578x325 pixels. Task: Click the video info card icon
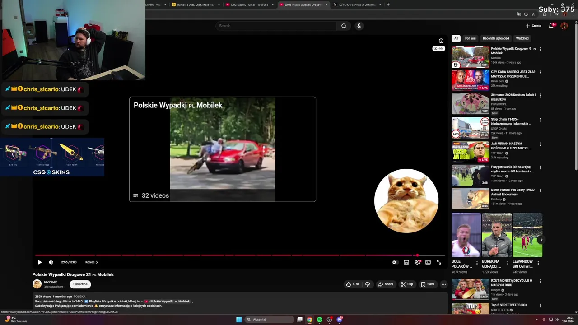click(x=441, y=41)
